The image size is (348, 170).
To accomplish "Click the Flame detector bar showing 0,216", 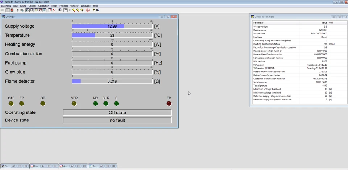I will tap(112, 82).
